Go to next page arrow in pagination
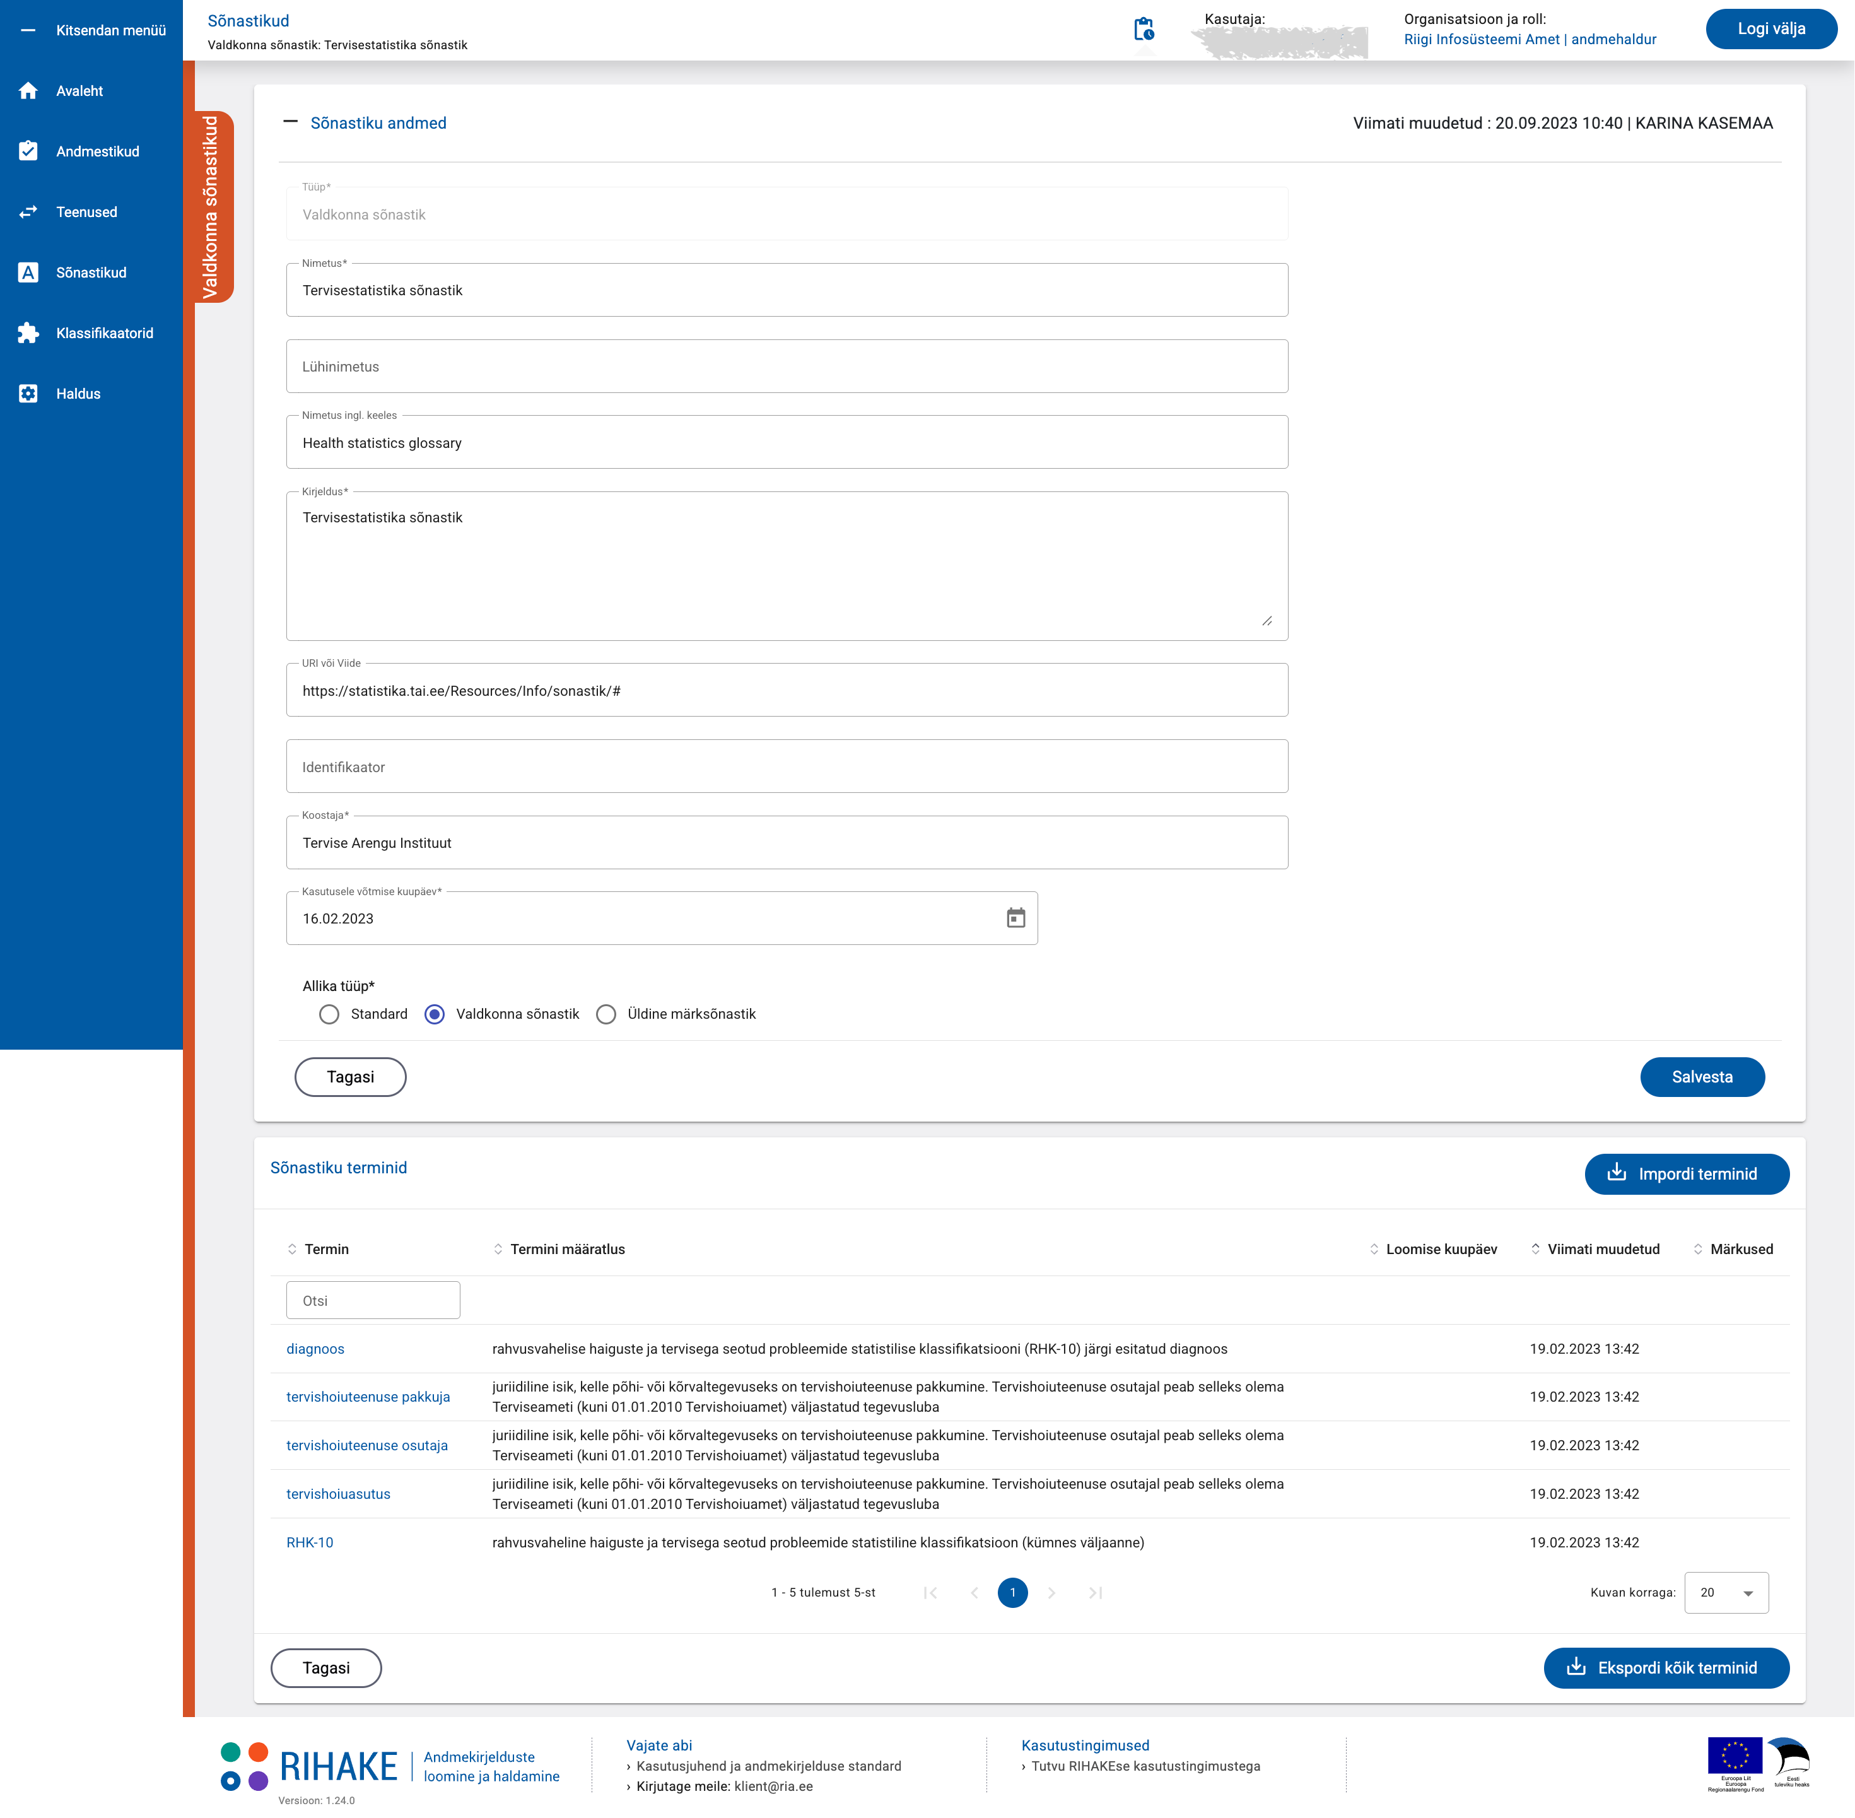Screen dimensions: 1855x1818 point(1051,1593)
